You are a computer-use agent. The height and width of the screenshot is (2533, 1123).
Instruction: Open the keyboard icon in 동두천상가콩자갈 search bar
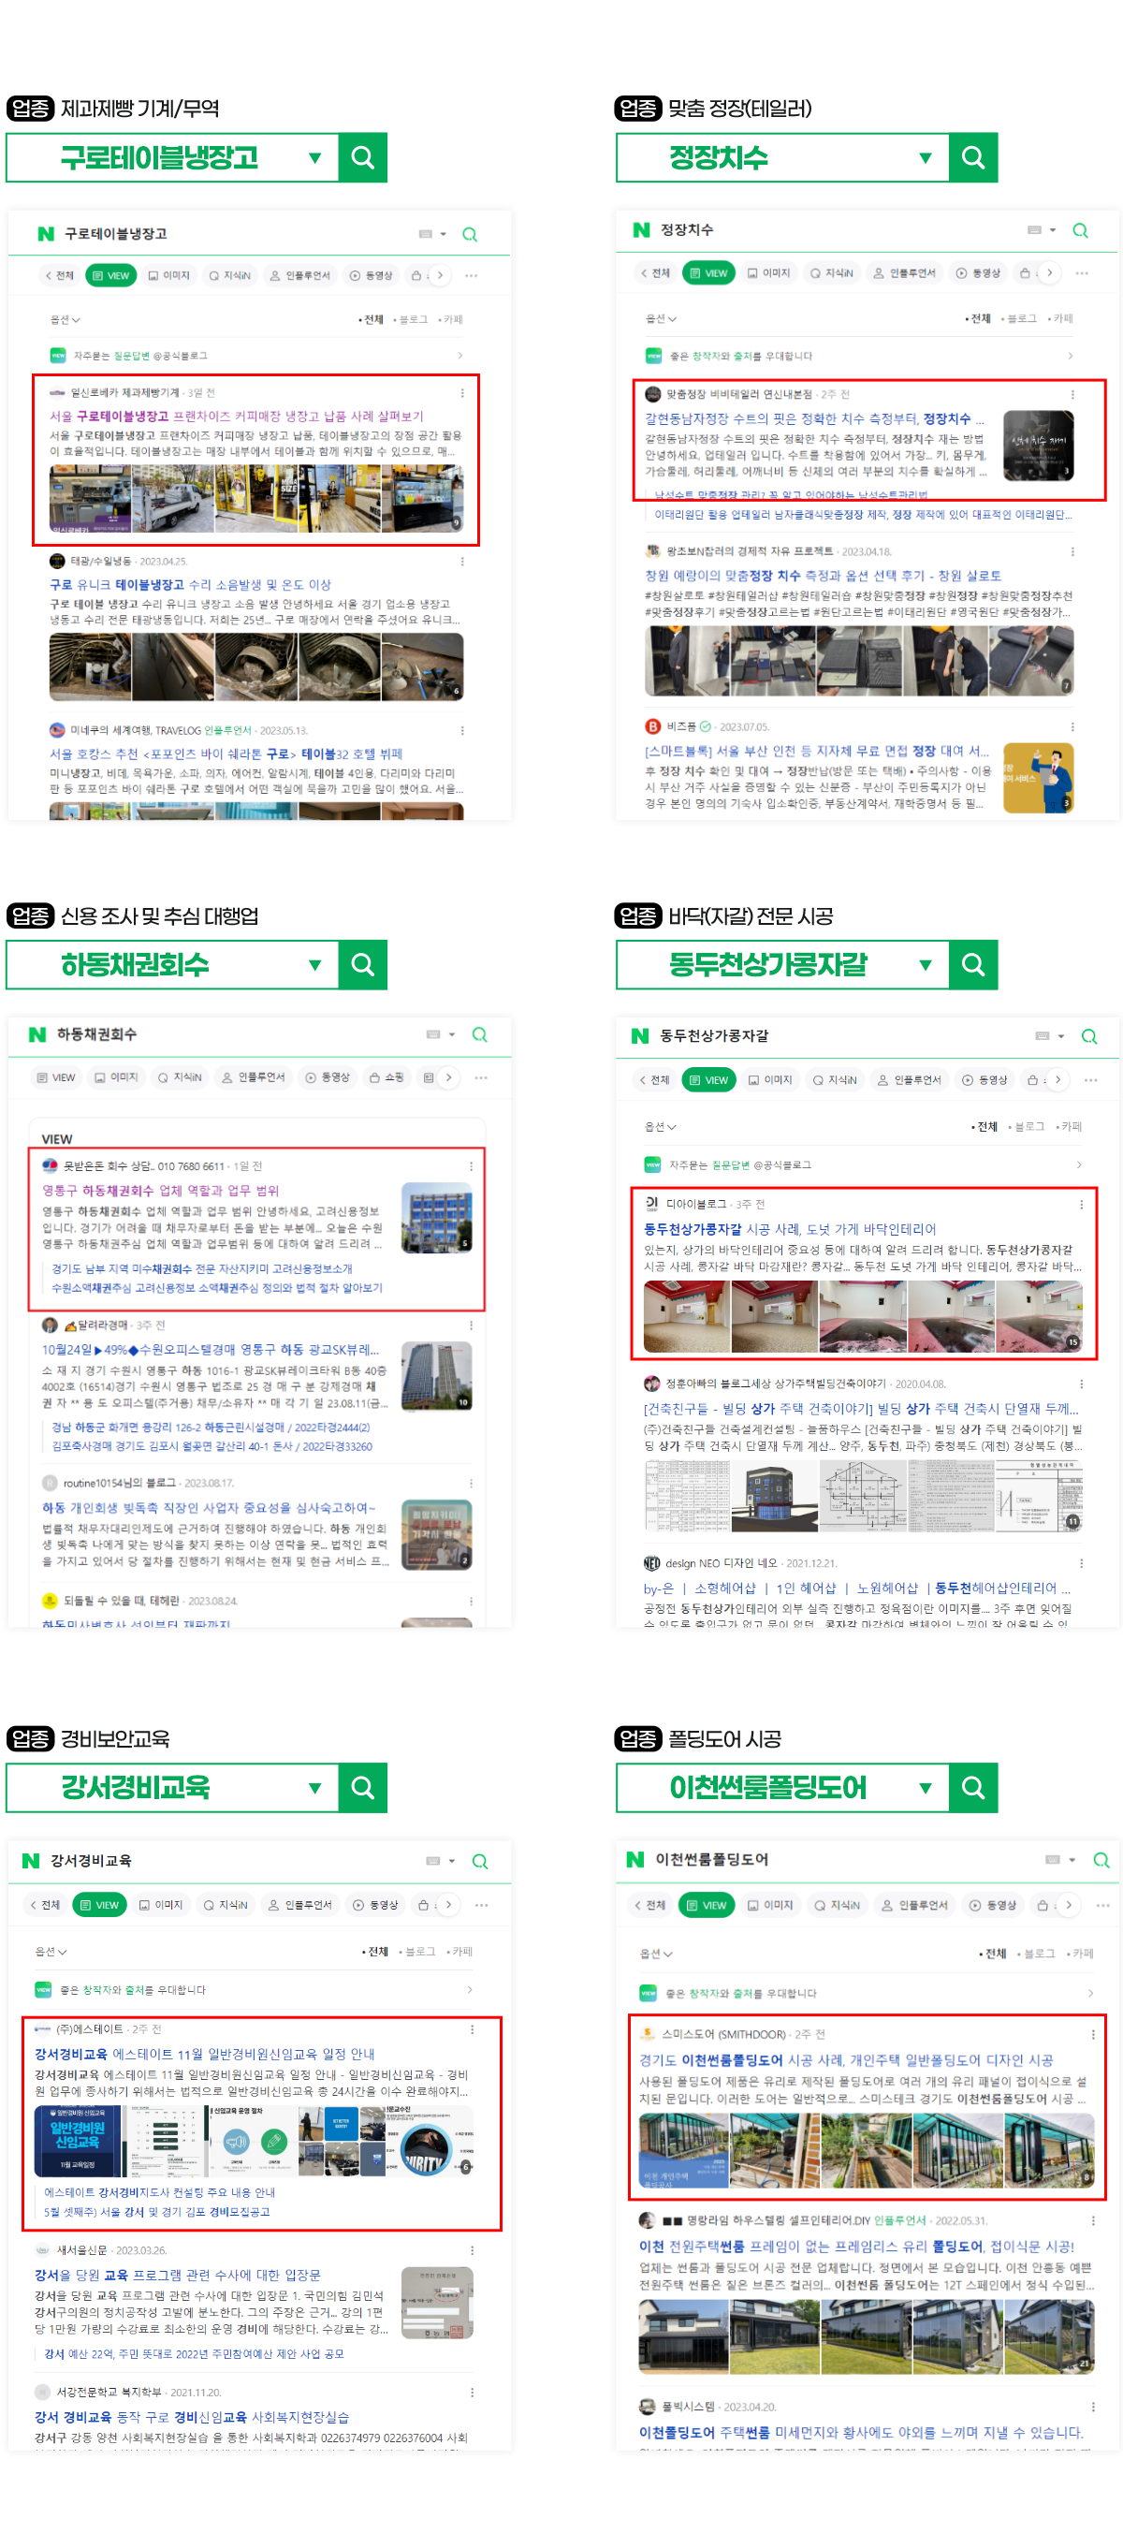point(1043,1035)
